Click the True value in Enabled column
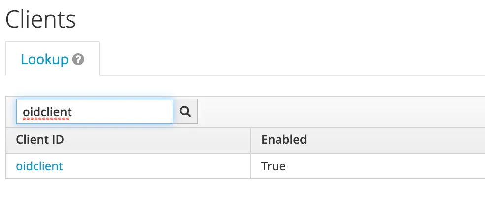Image resolution: width=485 pixels, height=197 pixels. 274,166
